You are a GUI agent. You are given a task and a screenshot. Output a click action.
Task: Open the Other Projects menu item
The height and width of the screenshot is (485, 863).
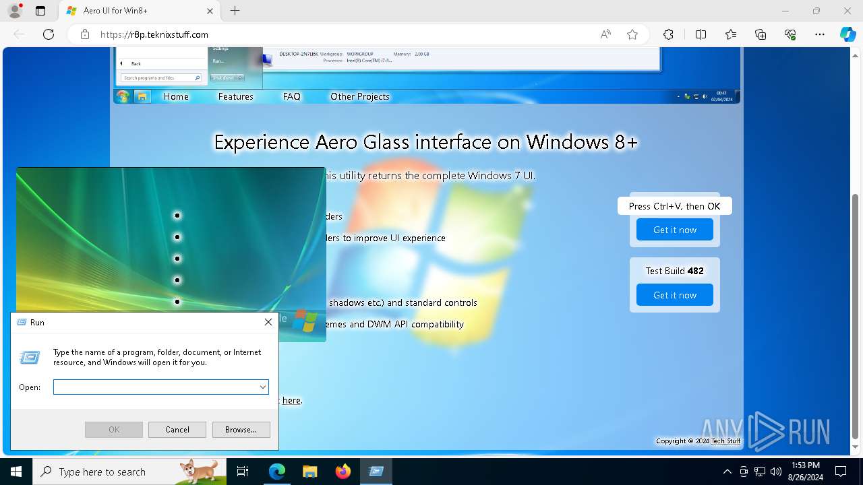(360, 96)
